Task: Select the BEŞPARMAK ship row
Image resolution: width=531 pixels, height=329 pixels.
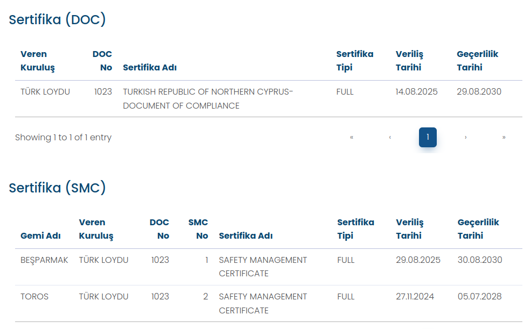Action: click(x=269, y=267)
